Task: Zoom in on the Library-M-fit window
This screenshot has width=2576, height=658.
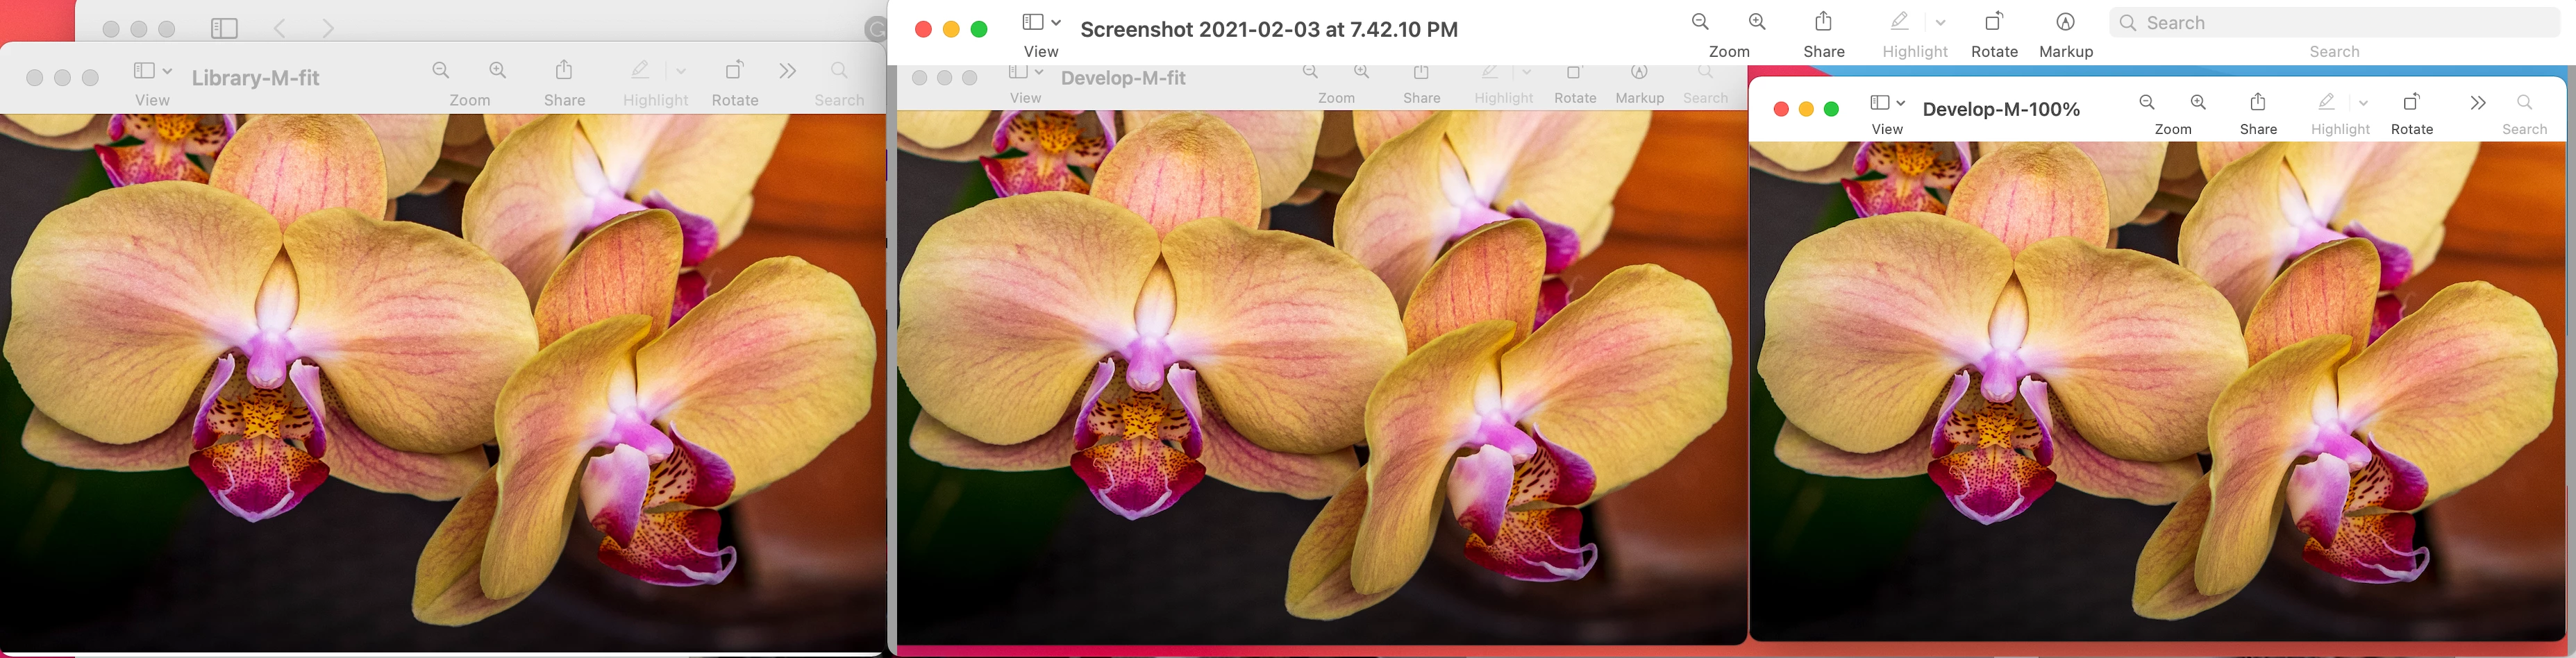Action: [x=498, y=70]
